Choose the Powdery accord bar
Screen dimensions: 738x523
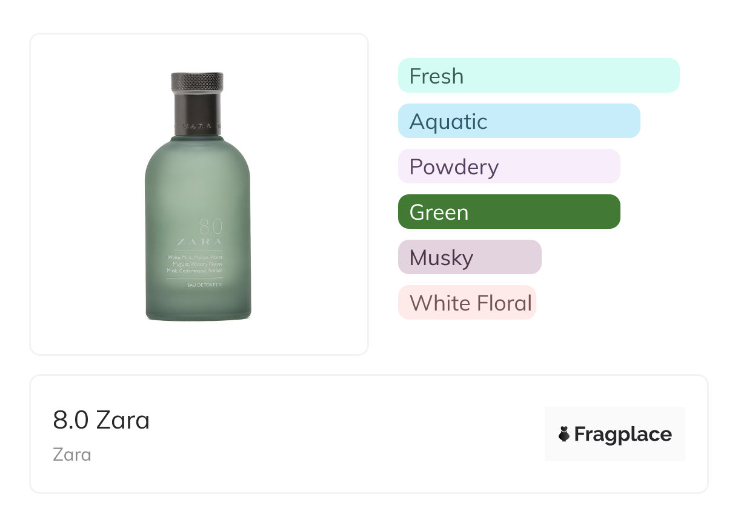pos(508,166)
